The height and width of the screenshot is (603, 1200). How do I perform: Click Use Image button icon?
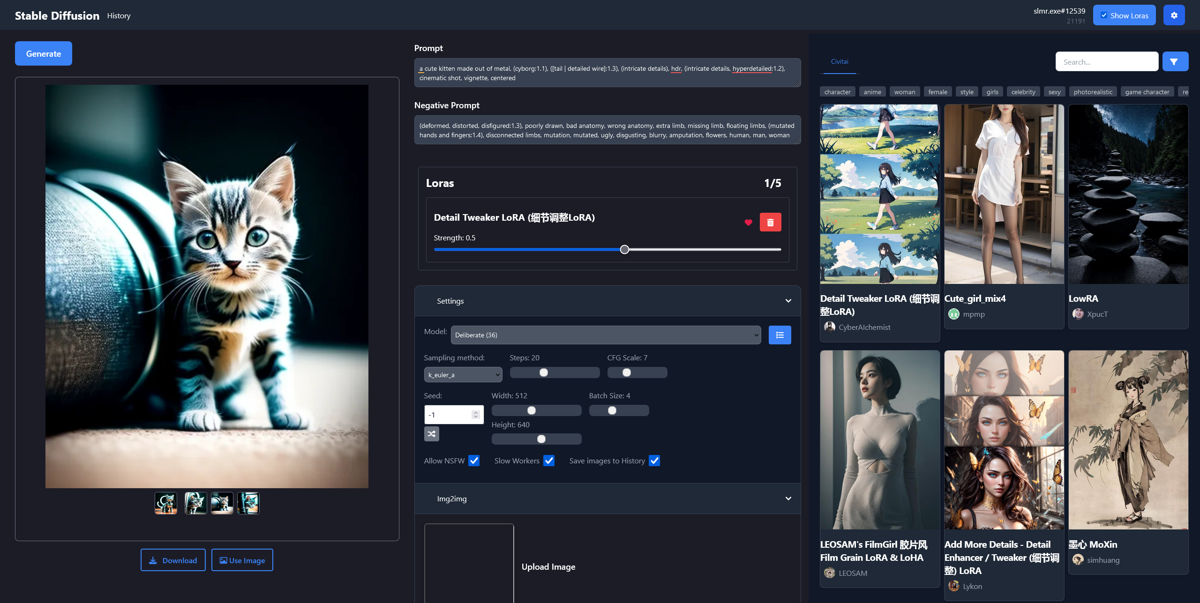tap(224, 560)
